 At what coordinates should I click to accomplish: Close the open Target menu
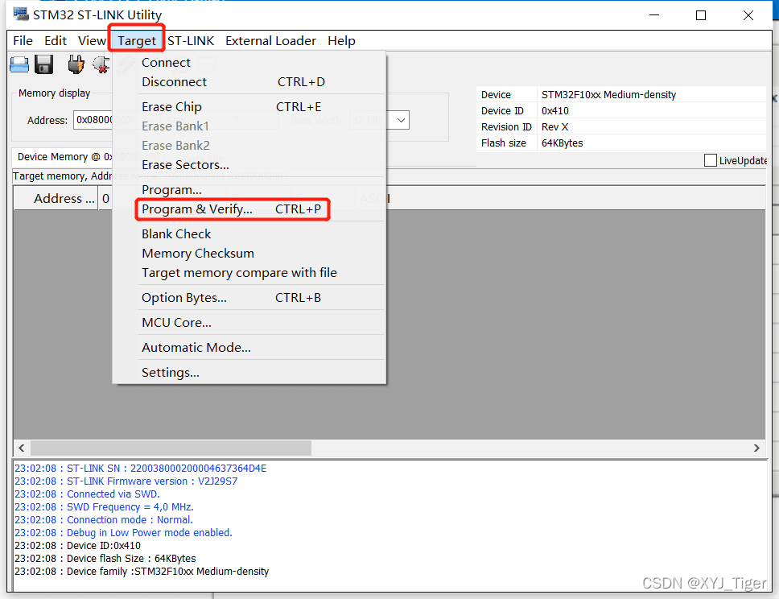pyautogui.click(x=137, y=41)
